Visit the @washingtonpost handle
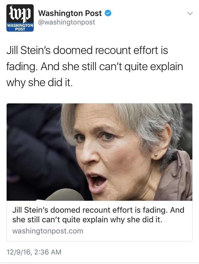Image resolution: width=199 pixels, height=264 pixels. pyautogui.click(x=67, y=22)
